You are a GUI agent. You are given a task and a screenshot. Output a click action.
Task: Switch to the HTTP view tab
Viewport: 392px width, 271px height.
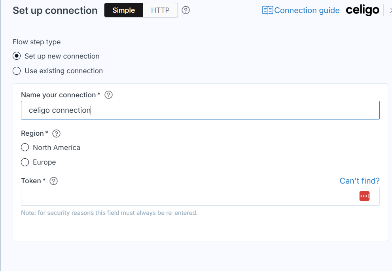point(160,10)
